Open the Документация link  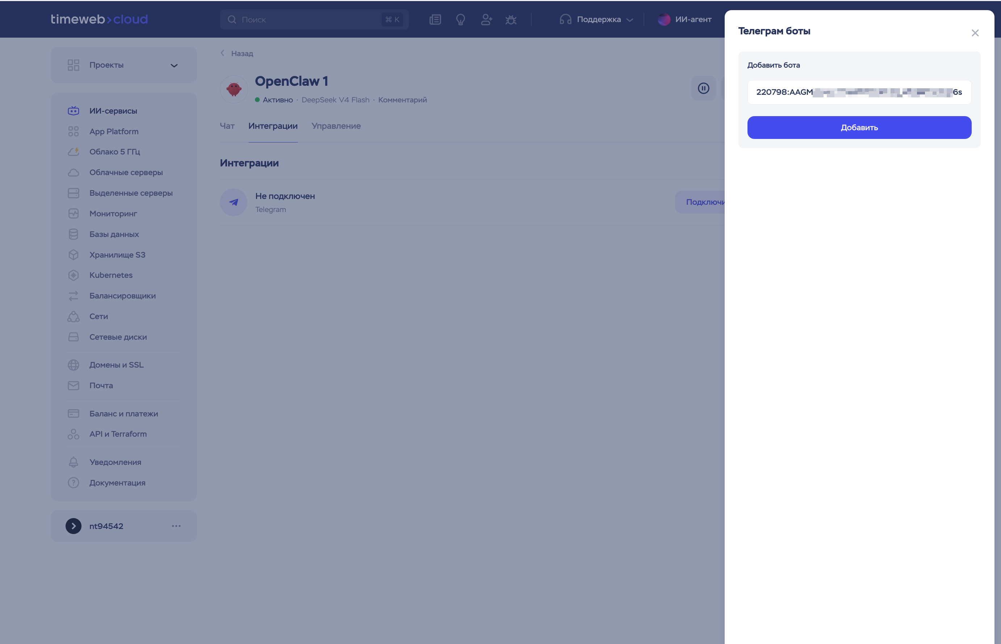click(x=118, y=483)
